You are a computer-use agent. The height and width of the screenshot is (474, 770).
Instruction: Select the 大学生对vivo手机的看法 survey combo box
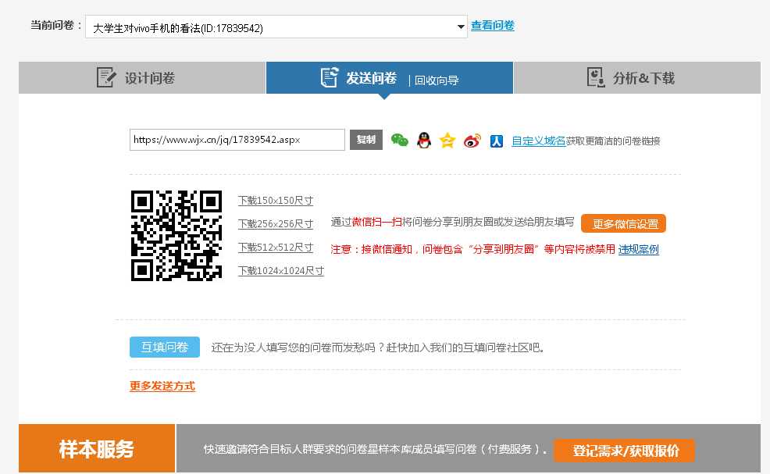coord(276,27)
